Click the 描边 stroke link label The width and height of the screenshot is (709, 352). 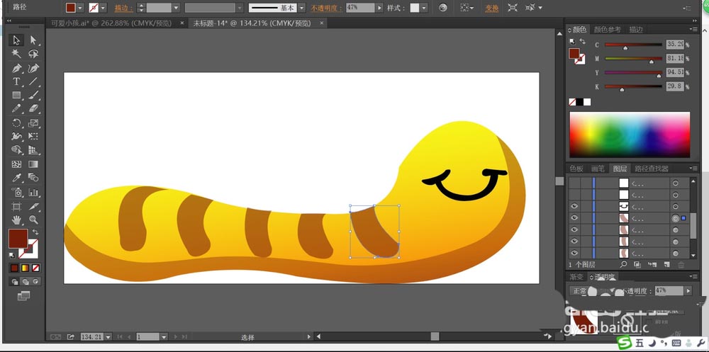(122, 8)
